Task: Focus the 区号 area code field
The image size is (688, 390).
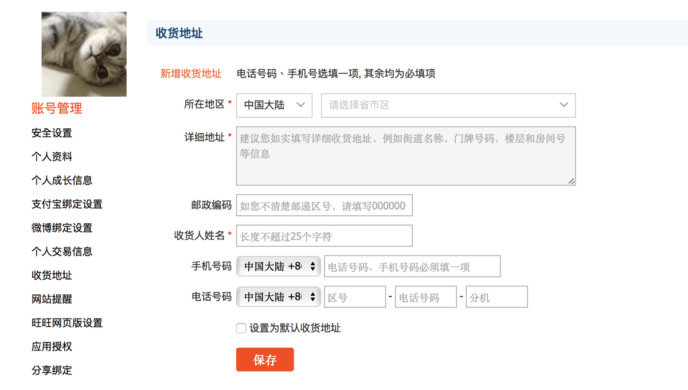Action: pos(354,297)
